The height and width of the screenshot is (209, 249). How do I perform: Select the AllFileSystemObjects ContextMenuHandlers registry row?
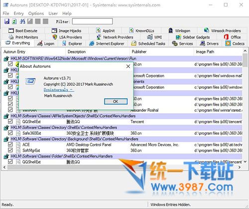[x=123, y=116]
